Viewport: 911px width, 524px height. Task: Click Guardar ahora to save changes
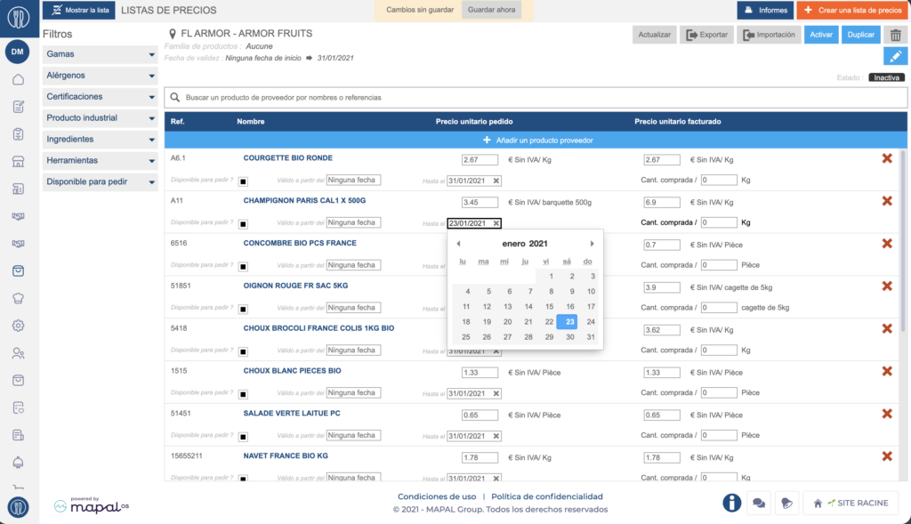(491, 10)
